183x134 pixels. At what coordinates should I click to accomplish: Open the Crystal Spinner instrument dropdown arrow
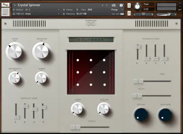pyautogui.click(x=15, y=5)
